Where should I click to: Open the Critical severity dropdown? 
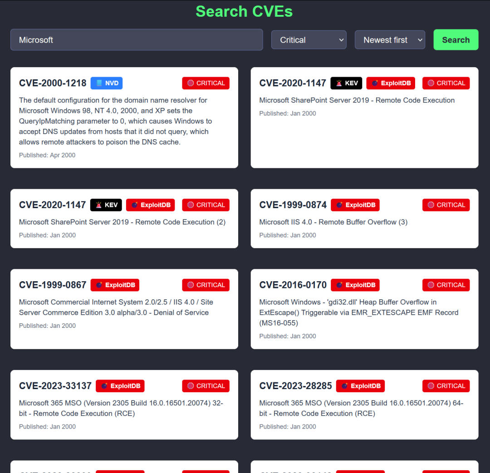(309, 39)
